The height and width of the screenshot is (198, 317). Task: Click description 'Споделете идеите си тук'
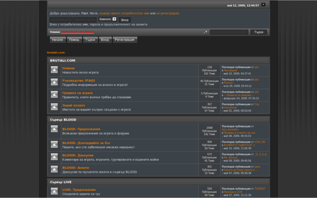(81, 194)
